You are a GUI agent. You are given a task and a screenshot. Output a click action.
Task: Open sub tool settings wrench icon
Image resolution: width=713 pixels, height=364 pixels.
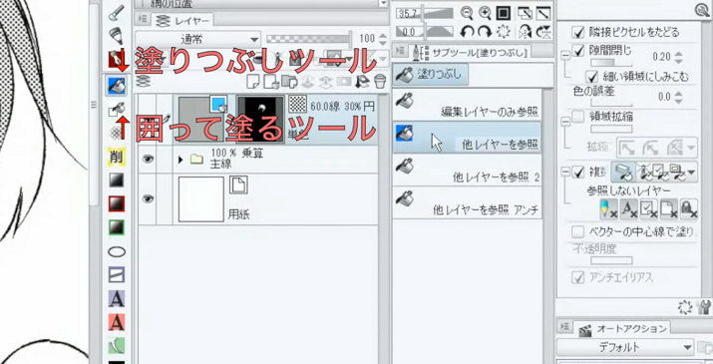click(704, 307)
